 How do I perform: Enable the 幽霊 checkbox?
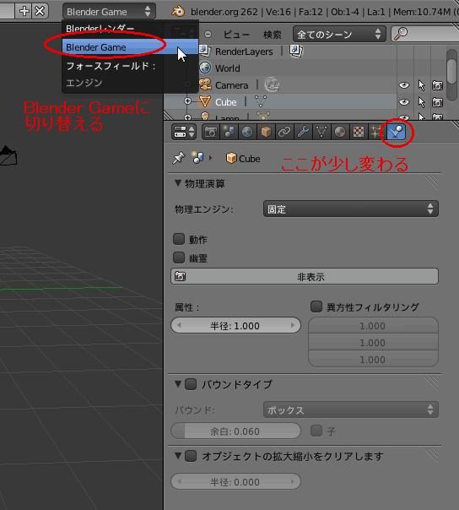pyautogui.click(x=179, y=258)
